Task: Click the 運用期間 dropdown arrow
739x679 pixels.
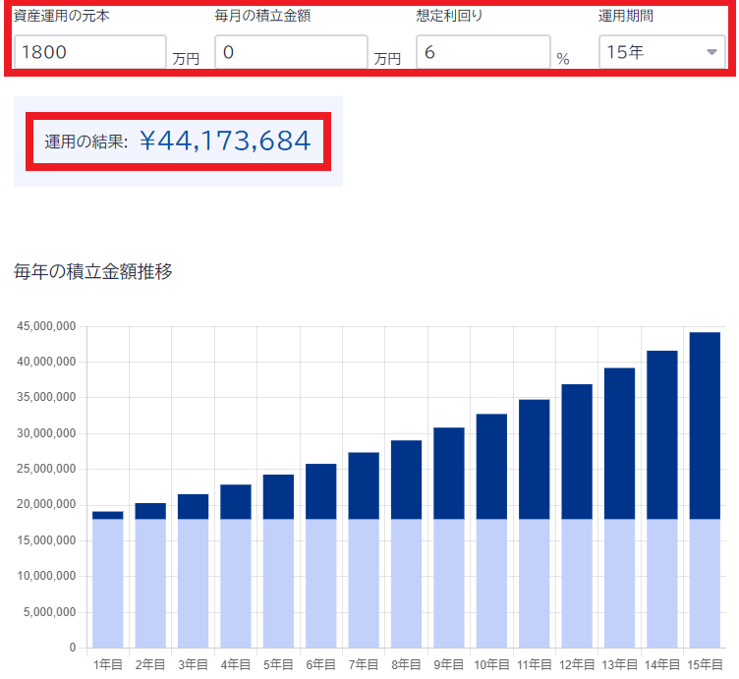Action: 711,53
